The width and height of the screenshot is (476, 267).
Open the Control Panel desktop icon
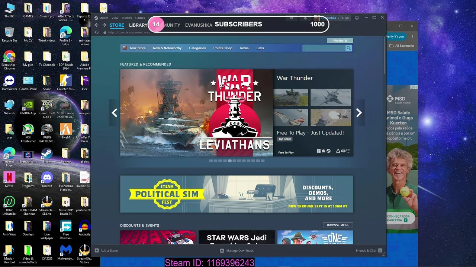[28, 83]
